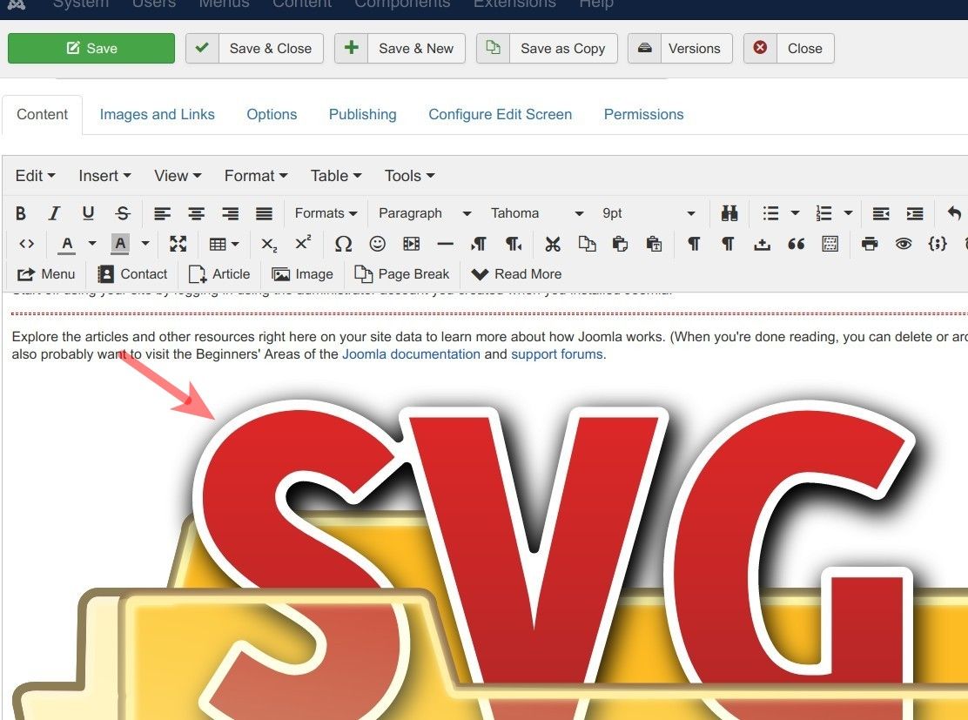Open the Edit menu
968x720 pixels.
click(x=35, y=176)
